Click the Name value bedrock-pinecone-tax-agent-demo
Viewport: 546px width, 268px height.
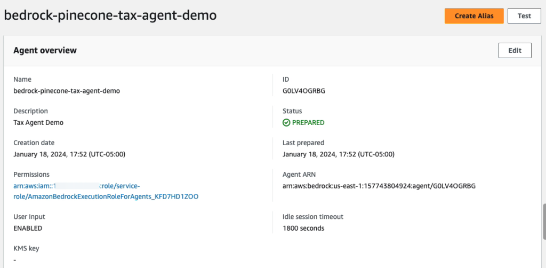tap(67, 91)
